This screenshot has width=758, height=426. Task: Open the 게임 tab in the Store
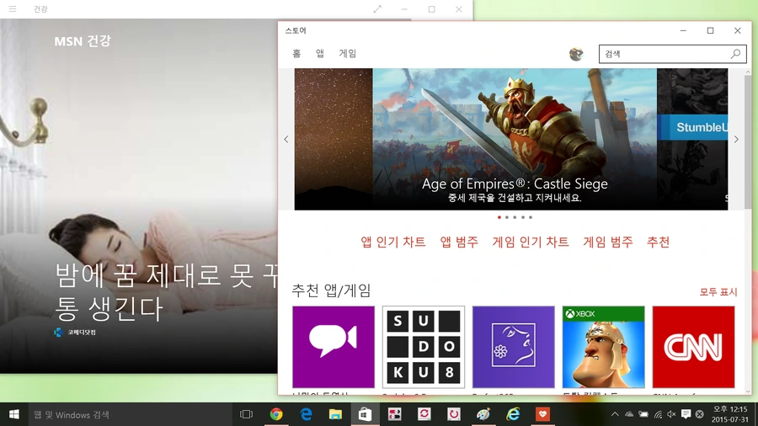(x=348, y=53)
